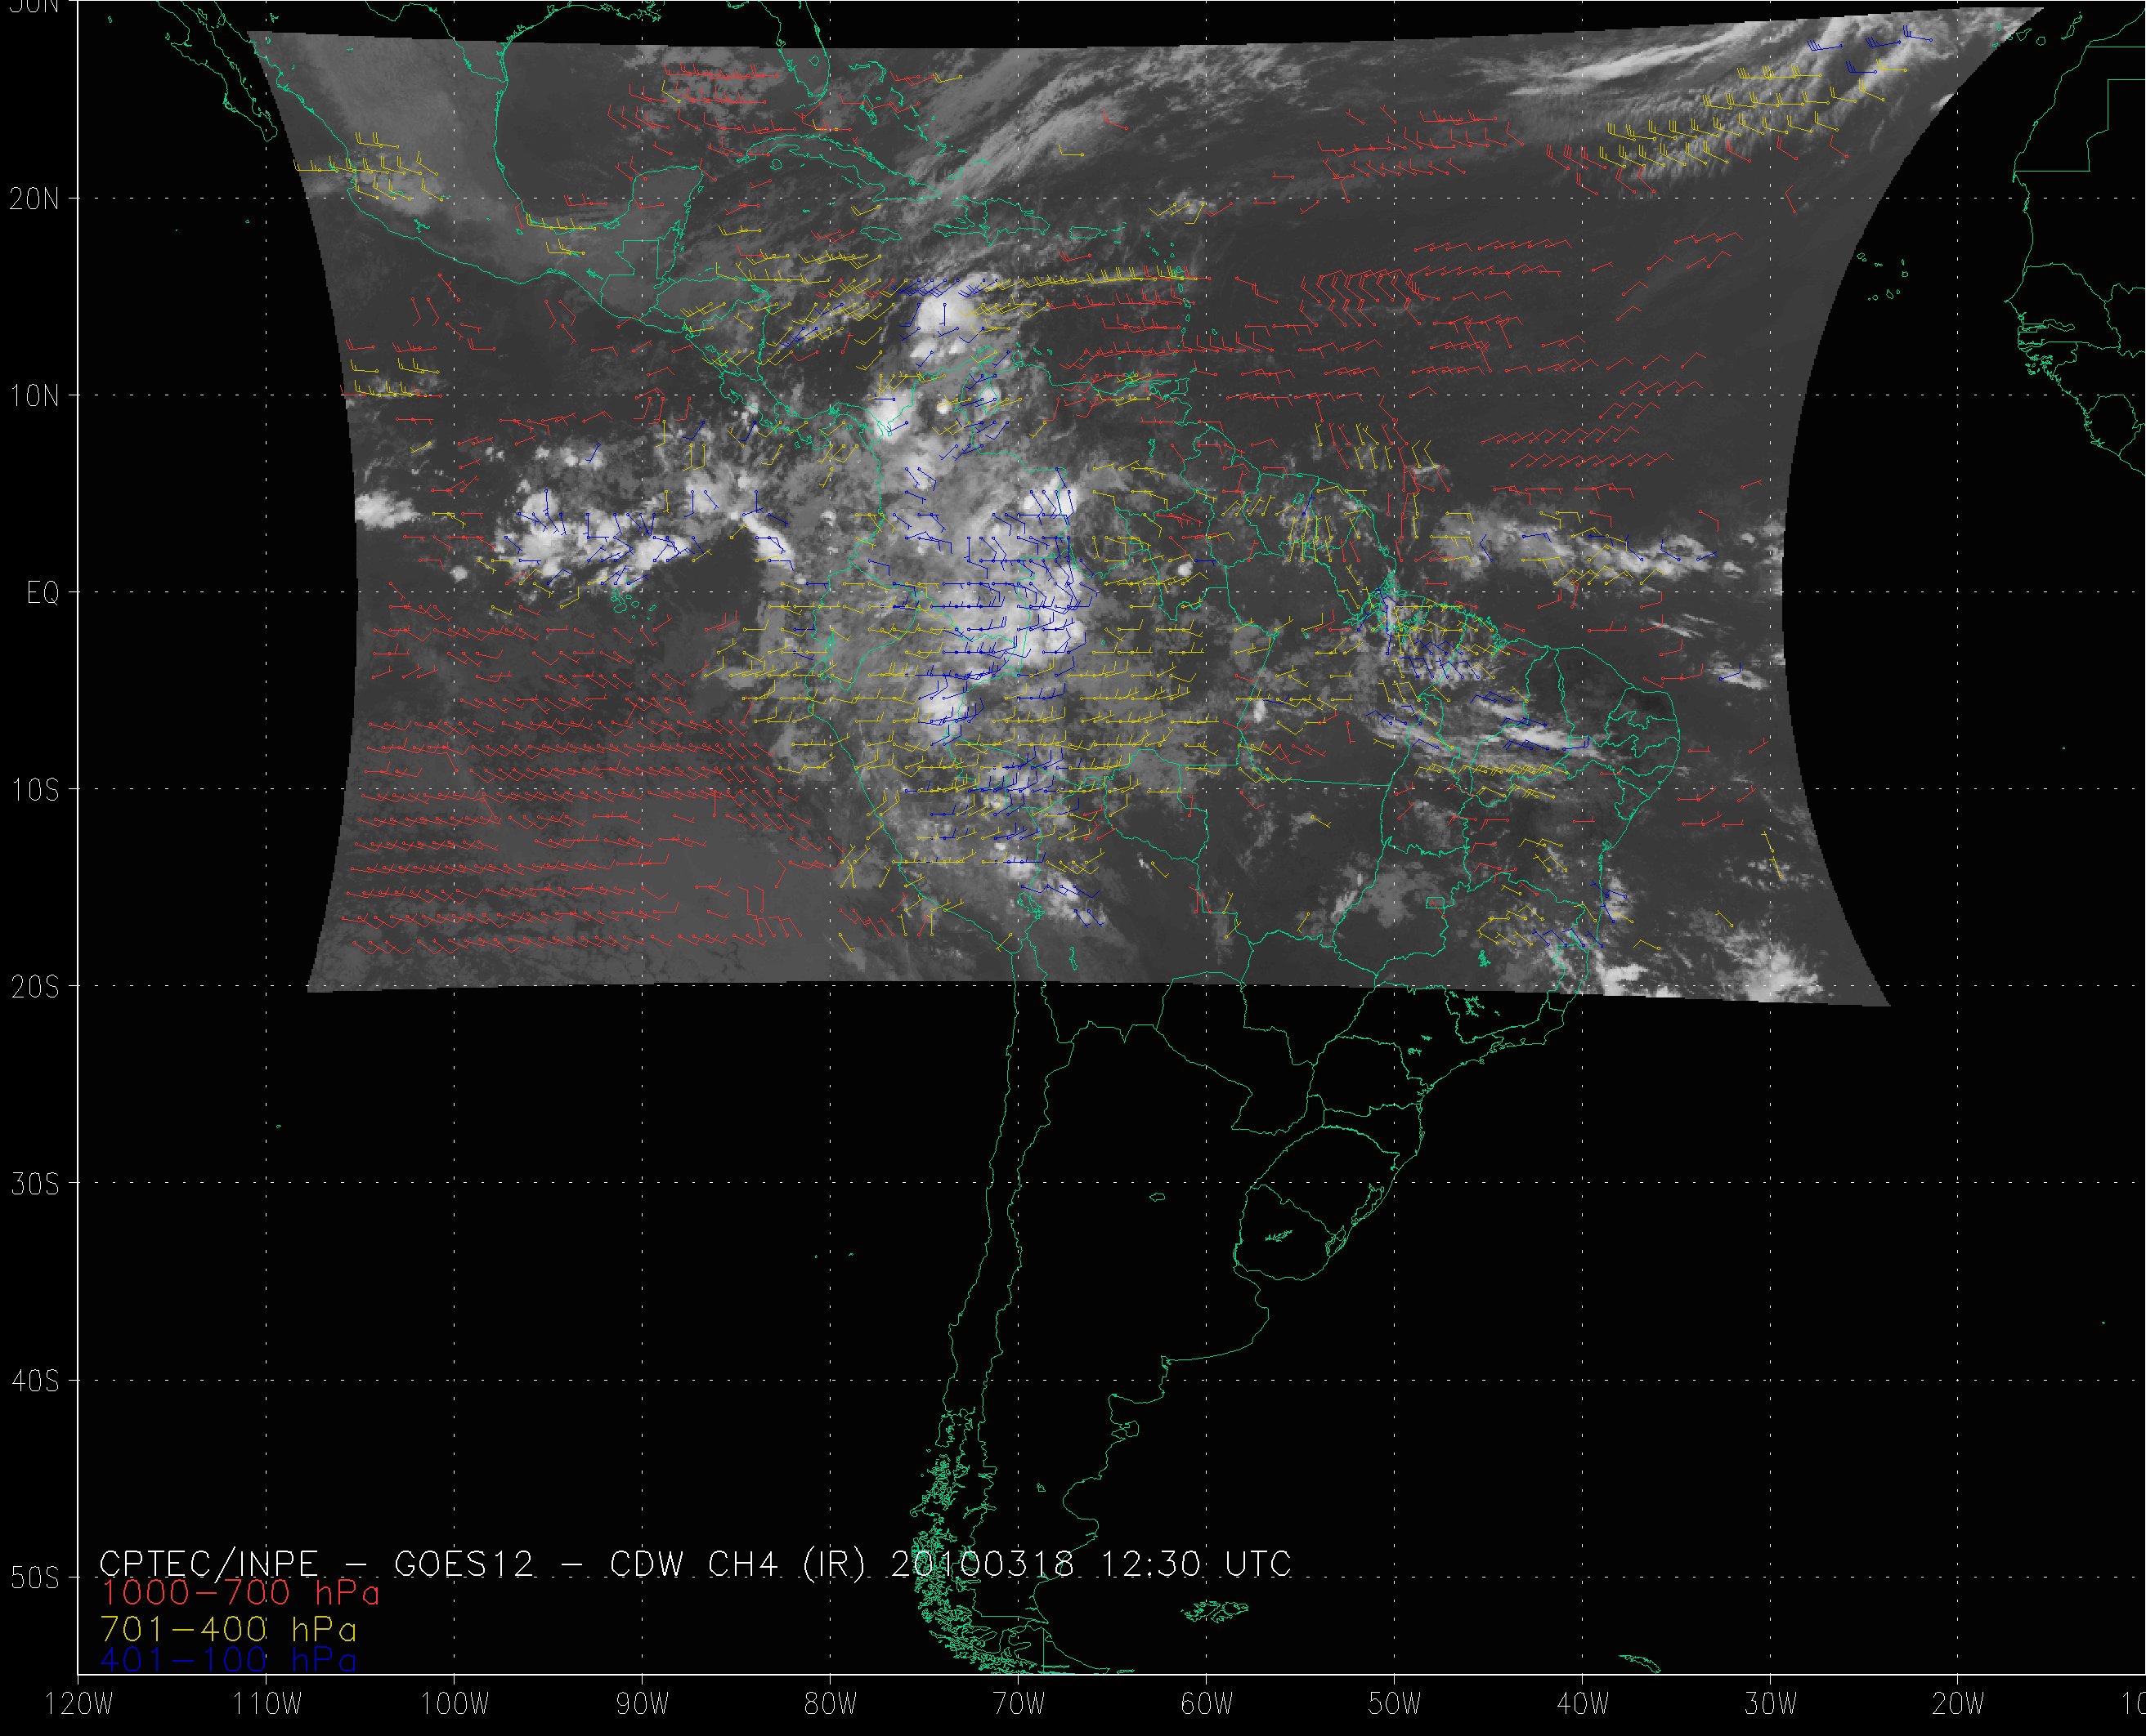Screen dimensions: 2146x1736
Task: Click the EQ latitude axis label
Action: tap(43, 593)
